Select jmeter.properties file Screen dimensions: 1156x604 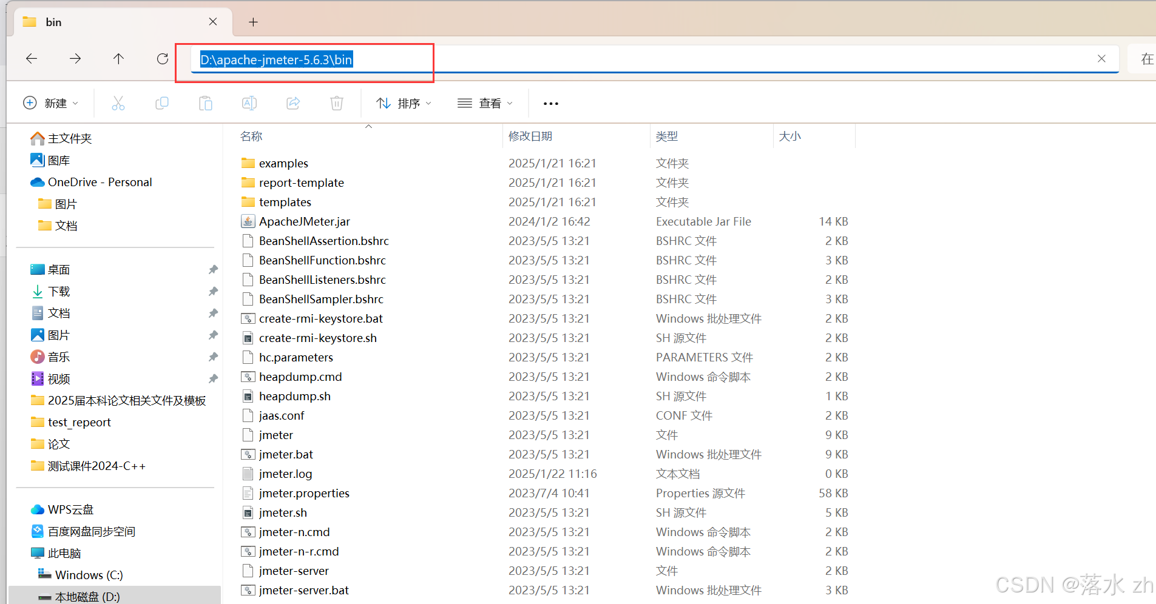[304, 493]
